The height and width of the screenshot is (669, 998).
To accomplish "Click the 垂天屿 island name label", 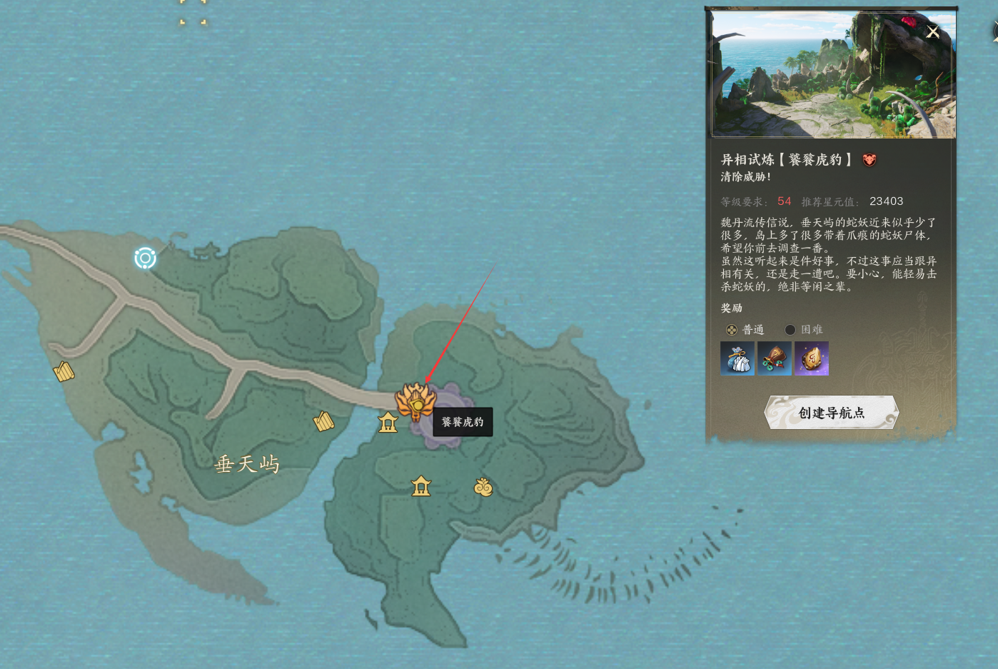I will point(247,464).
